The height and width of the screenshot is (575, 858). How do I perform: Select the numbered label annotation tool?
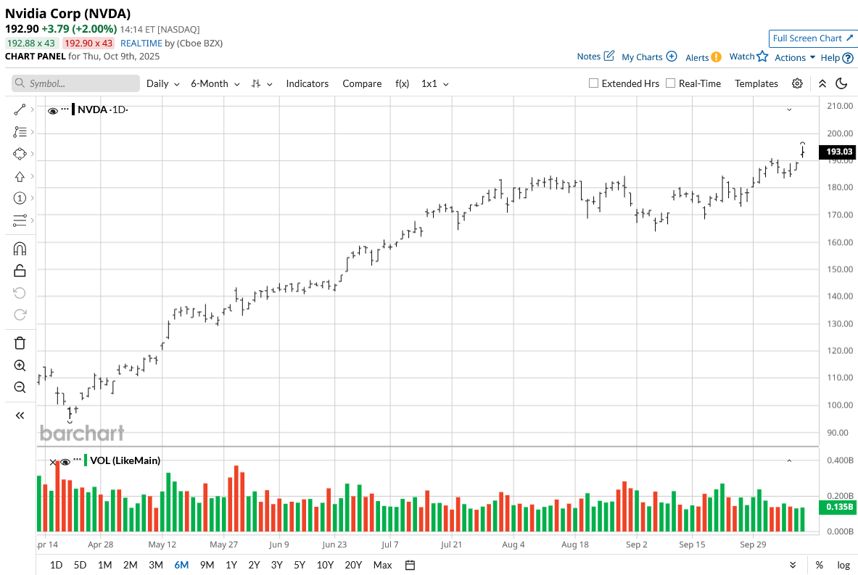20,198
